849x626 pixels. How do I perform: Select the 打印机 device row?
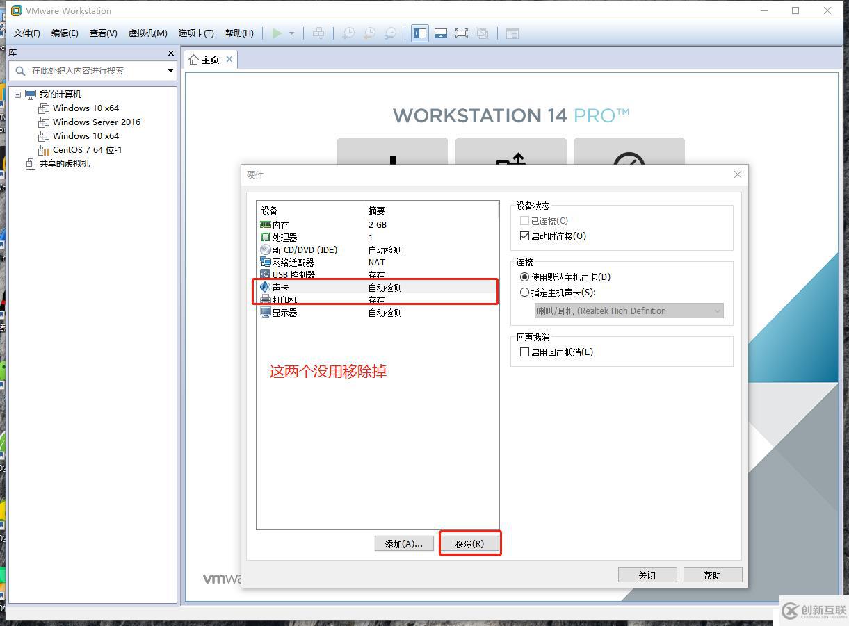378,300
